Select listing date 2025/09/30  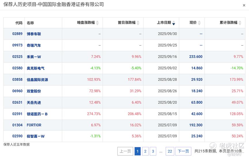pyautogui.click(x=167, y=34)
